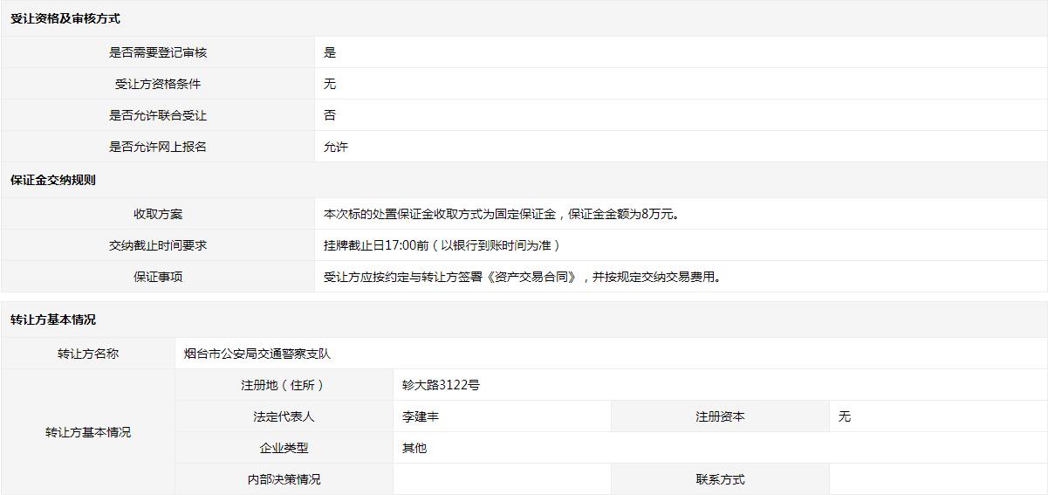
Task: Click transferor name 烟台市公安局交通警察支队
Action: [x=257, y=354]
